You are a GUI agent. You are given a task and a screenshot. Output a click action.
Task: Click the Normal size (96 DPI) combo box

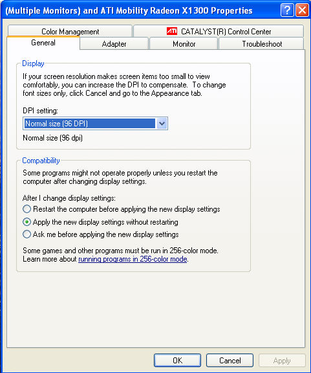95,124
